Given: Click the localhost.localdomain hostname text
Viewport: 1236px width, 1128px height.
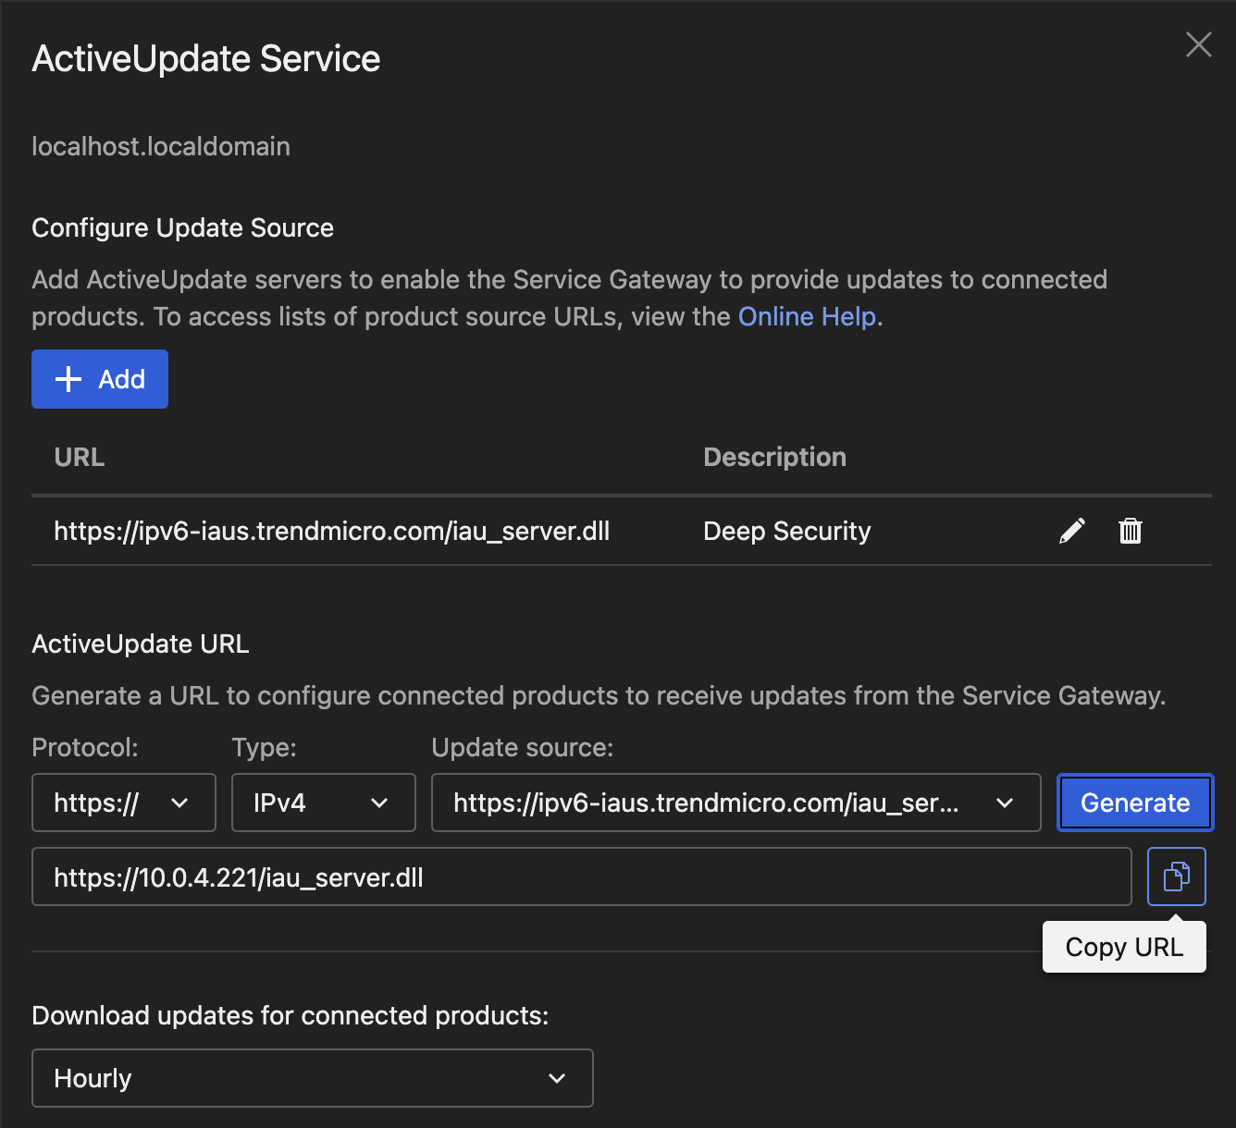Looking at the screenshot, I should click(161, 146).
